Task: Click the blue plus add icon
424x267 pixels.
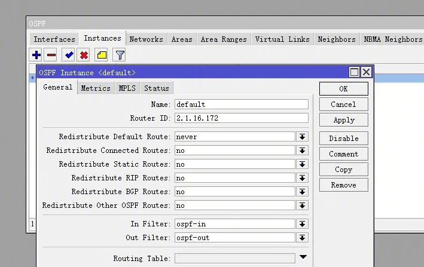Action: pos(36,55)
